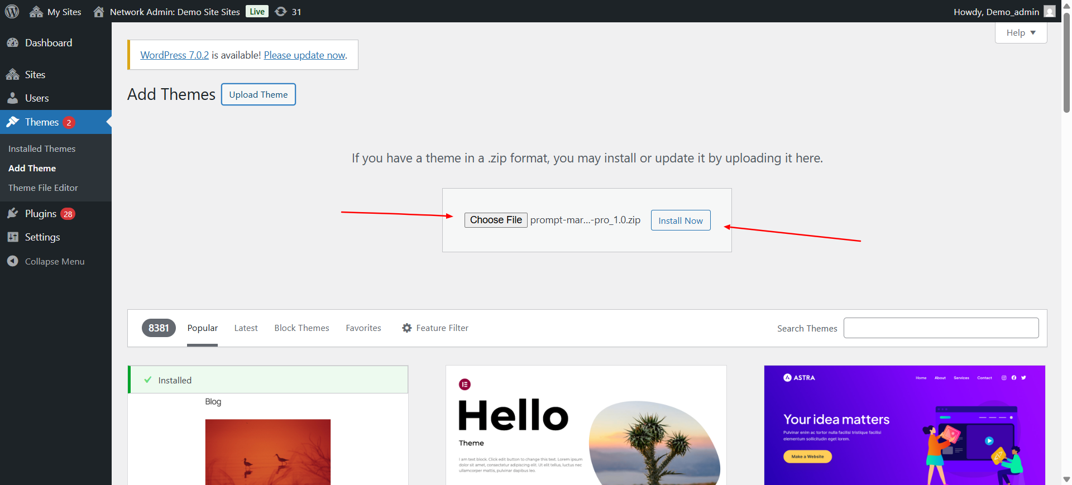Toggle the Upload Theme panel
This screenshot has height=485, width=1072.
point(259,94)
